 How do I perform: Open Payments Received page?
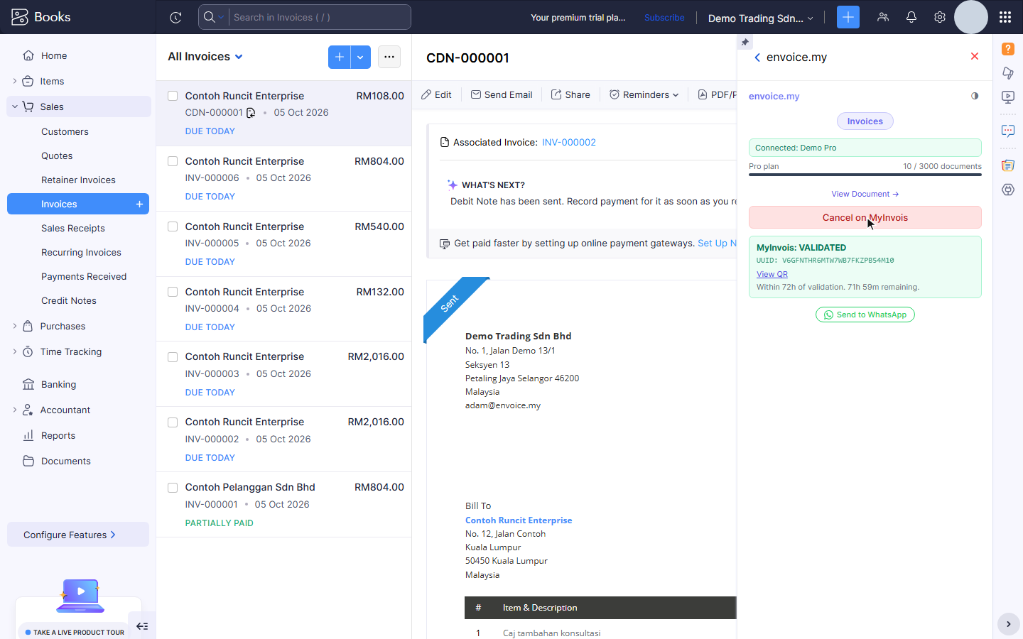(x=84, y=276)
